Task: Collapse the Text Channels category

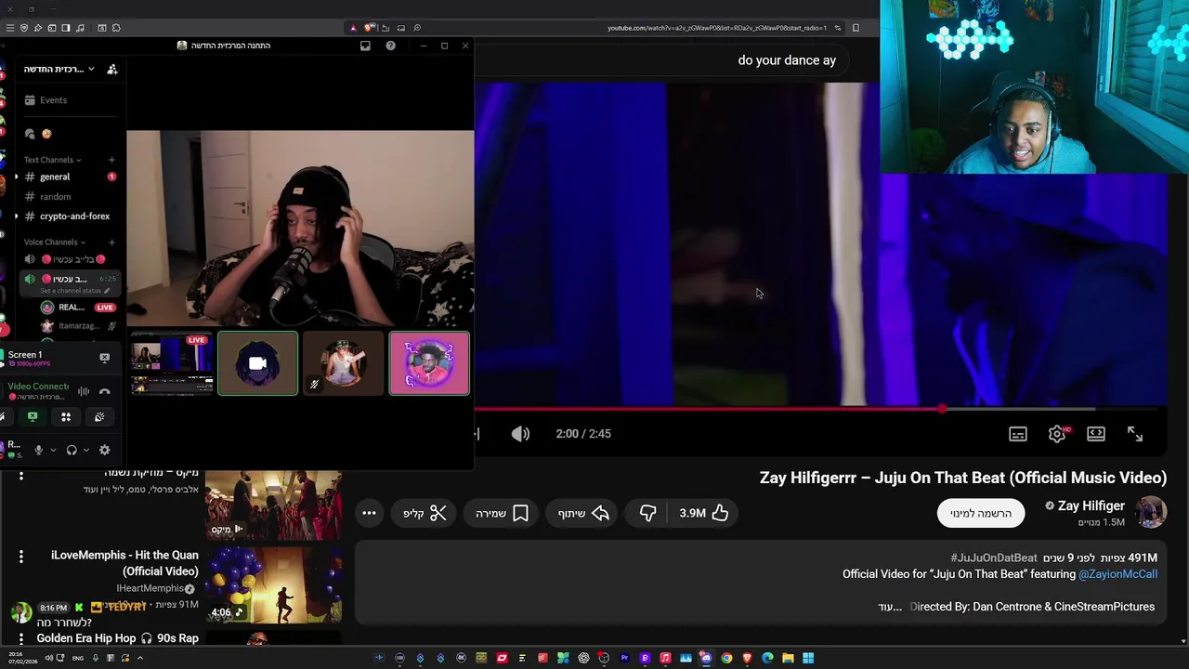Action: (52, 160)
